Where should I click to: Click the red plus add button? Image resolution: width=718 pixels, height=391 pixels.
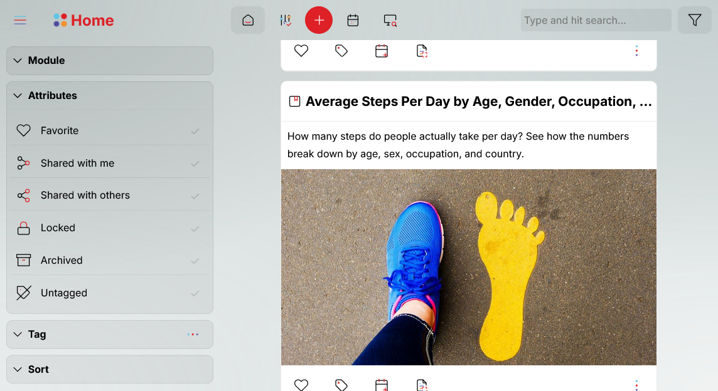click(x=319, y=20)
